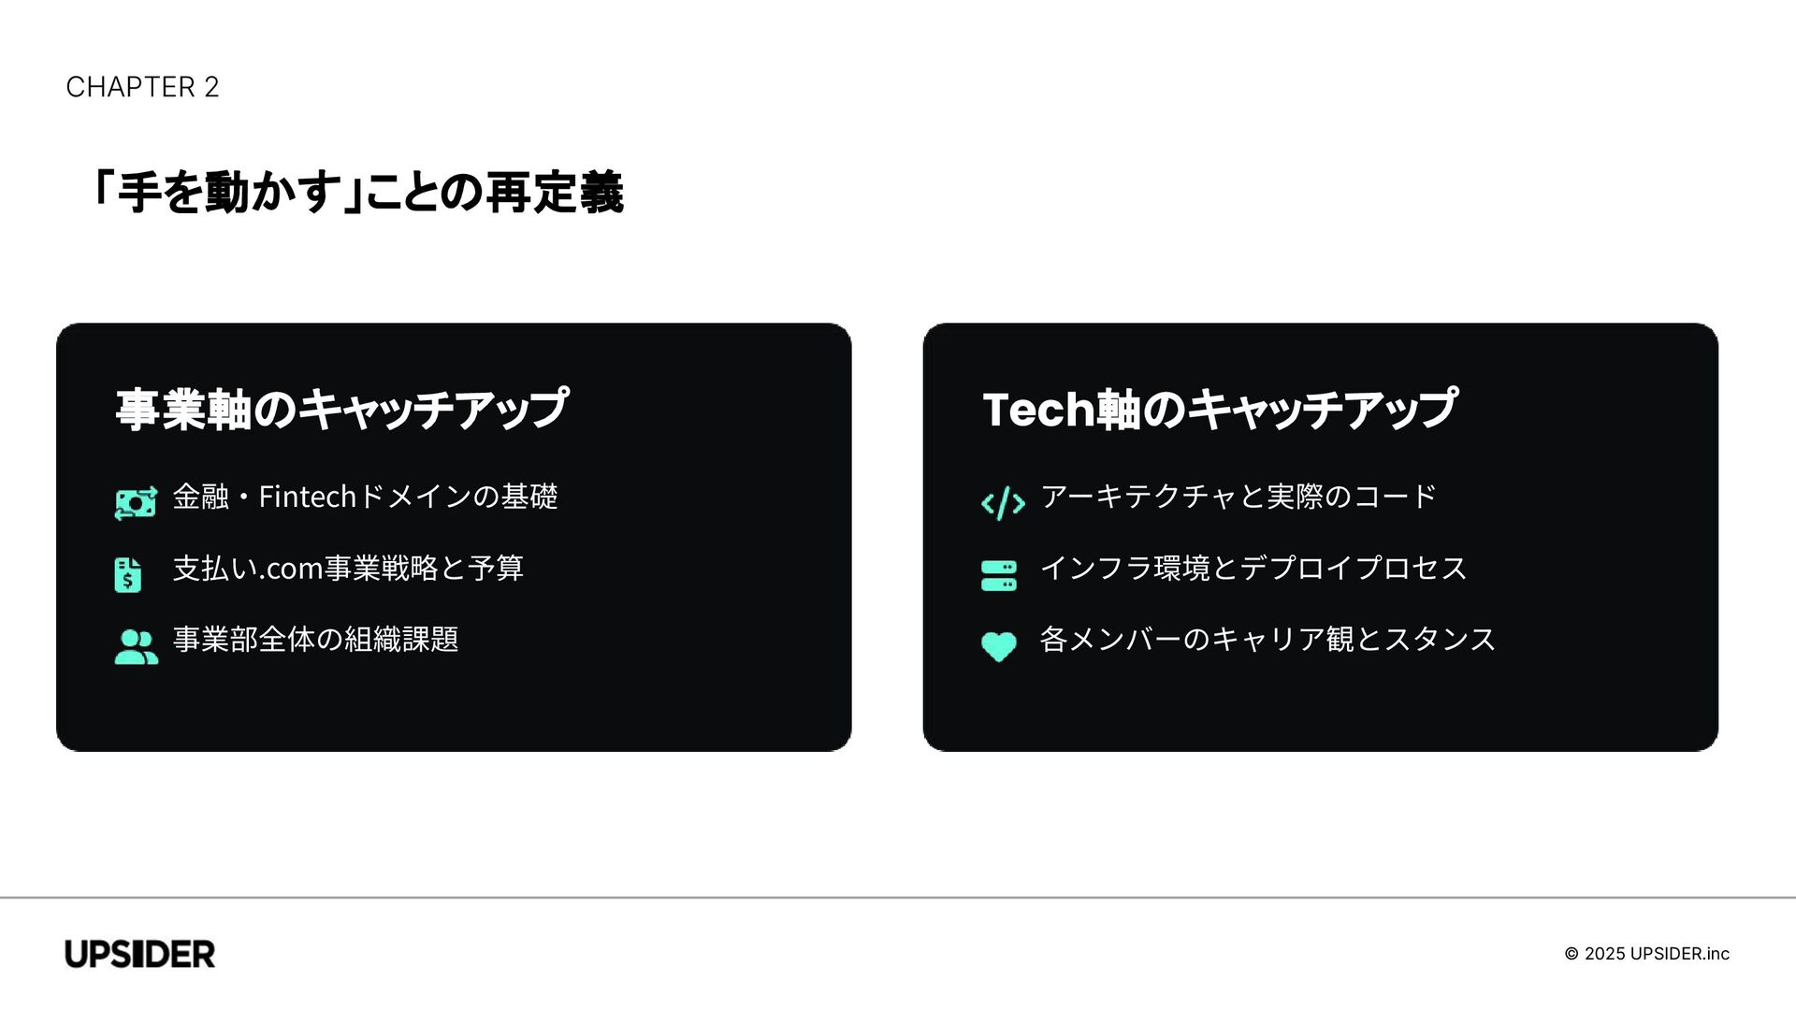Select the 金融・Fintechドメインの基礎 text
The height and width of the screenshot is (1010, 1796).
click(365, 497)
